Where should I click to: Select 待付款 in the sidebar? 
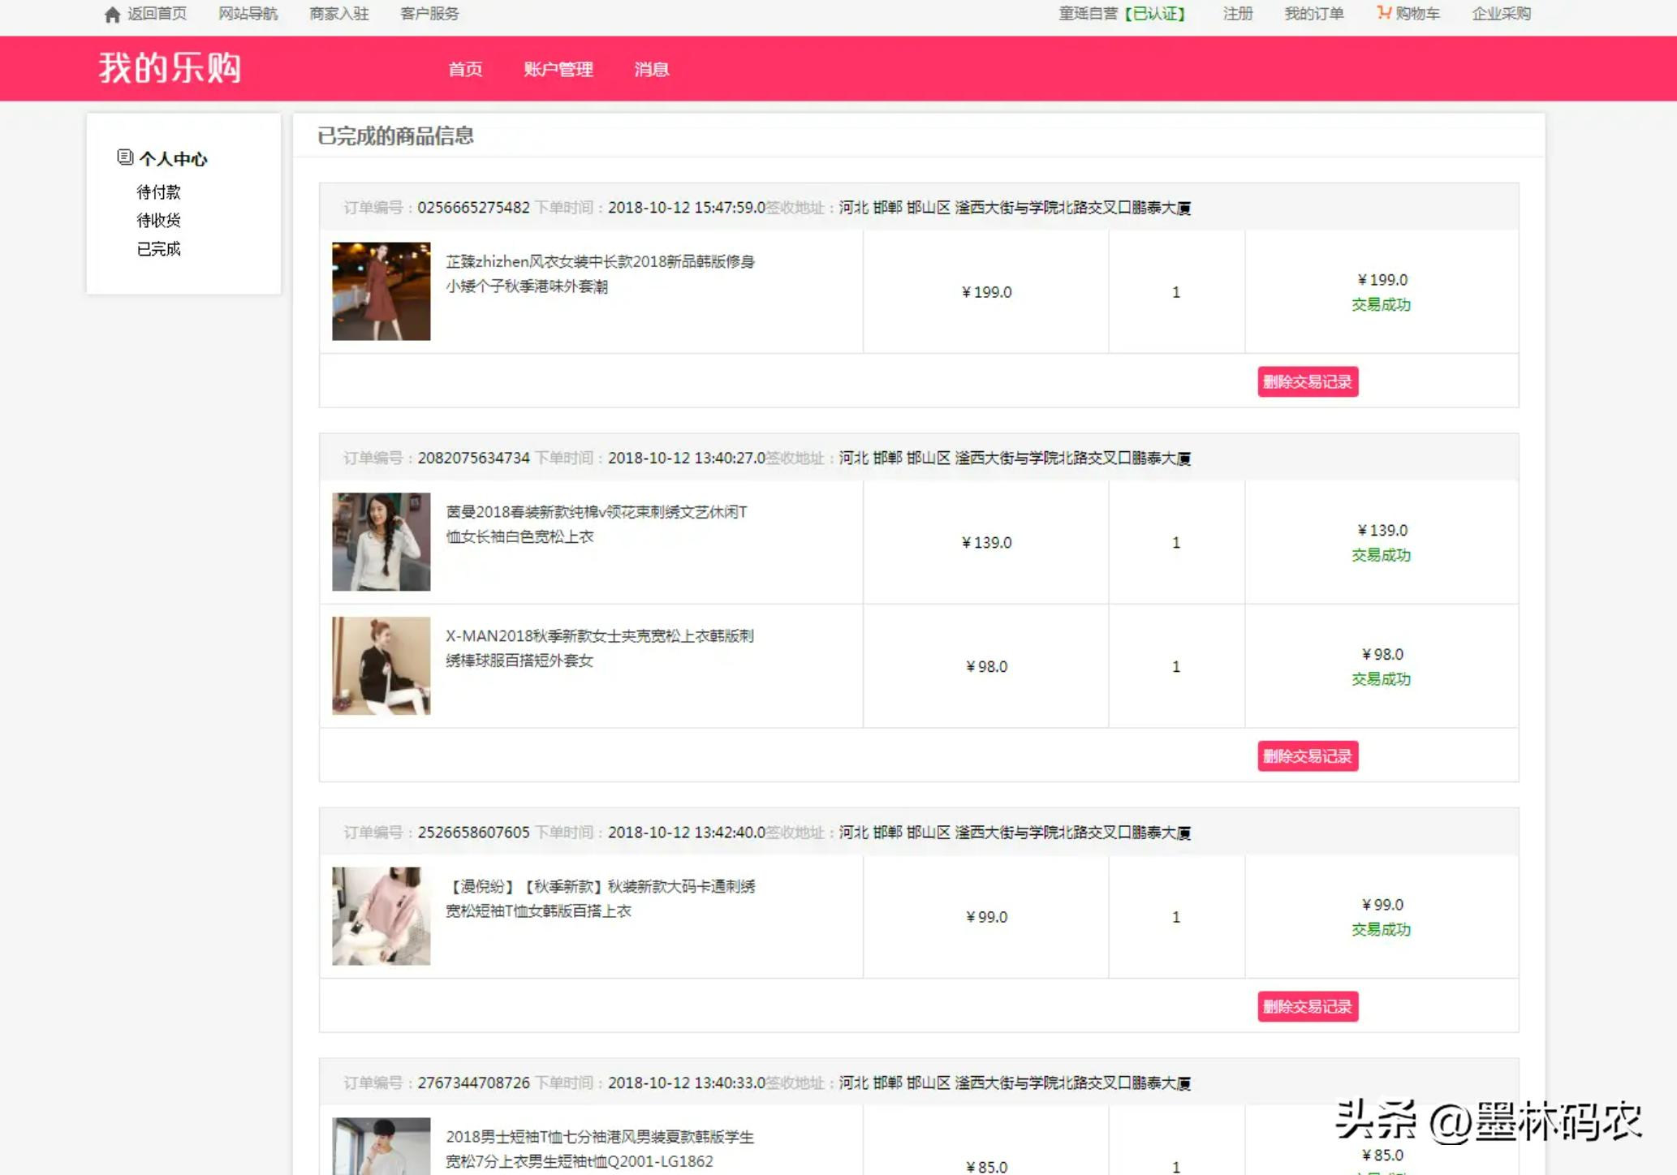pyautogui.click(x=158, y=192)
